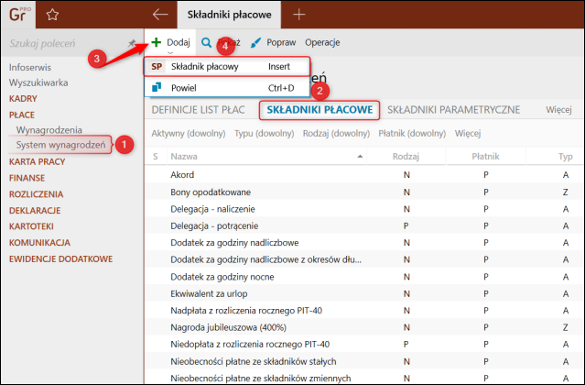585x385 pixels.
Task: Select the Delegacja - potrącenie row
Action: tap(363, 225)
